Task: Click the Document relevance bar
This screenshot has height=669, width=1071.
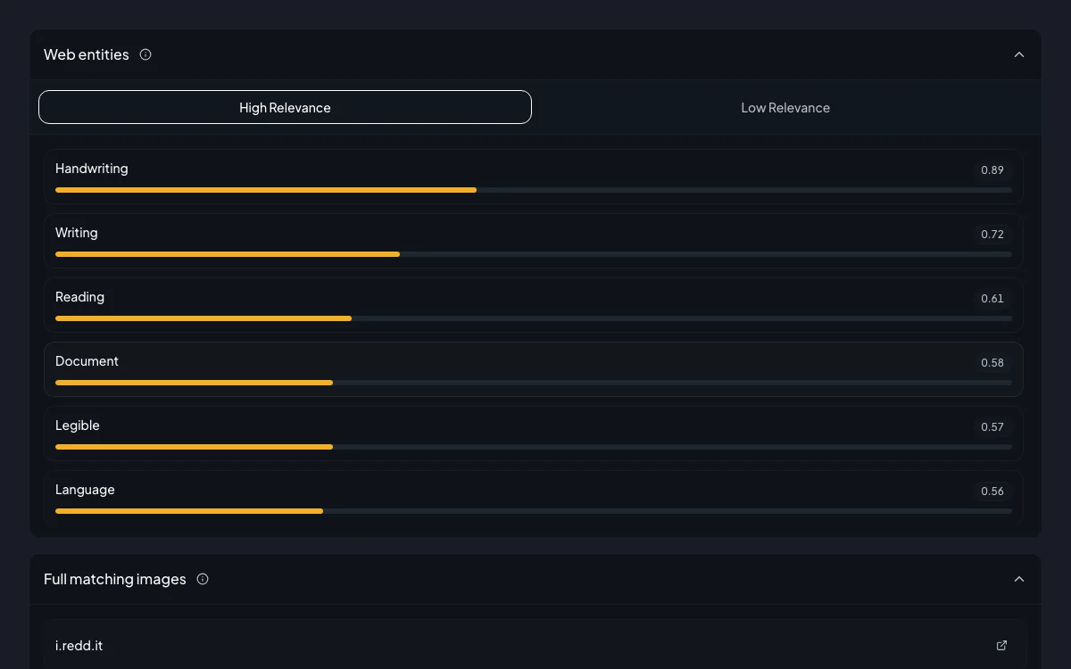Action: point(534,383)
